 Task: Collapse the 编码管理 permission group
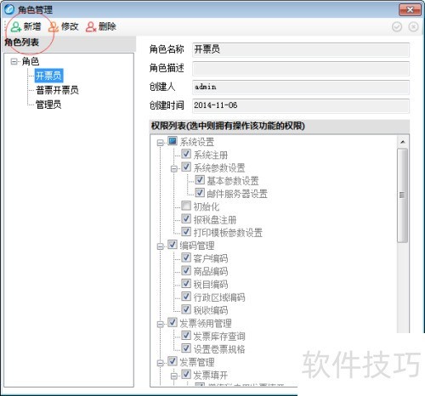tap(160, 246)
